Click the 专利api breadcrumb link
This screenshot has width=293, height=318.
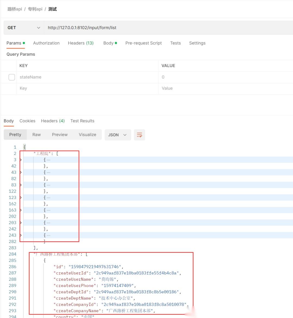coord(35,9)
